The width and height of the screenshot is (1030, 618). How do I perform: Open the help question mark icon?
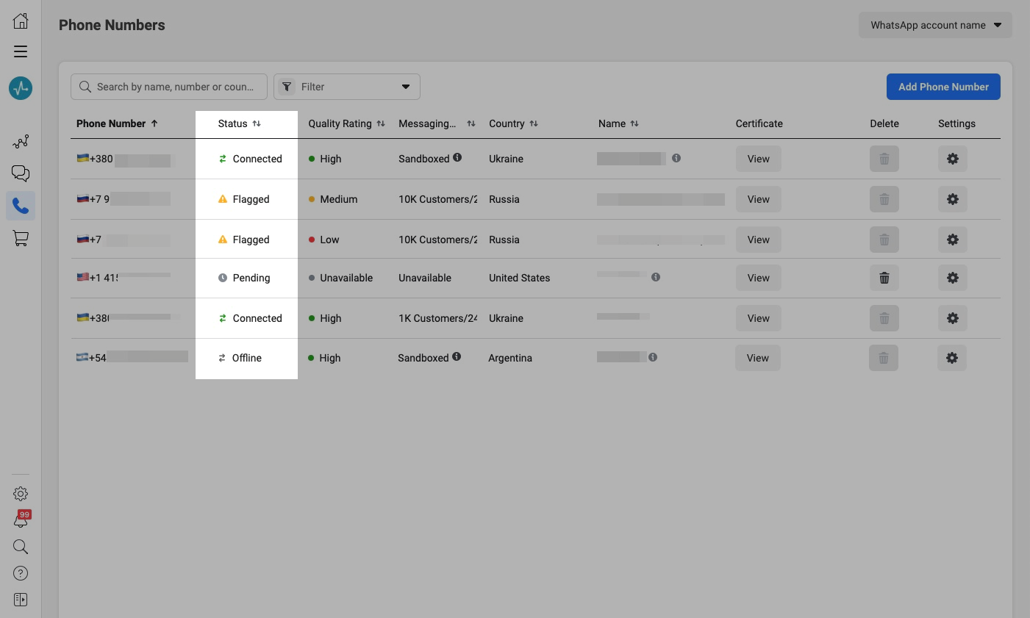coord(21,573)
